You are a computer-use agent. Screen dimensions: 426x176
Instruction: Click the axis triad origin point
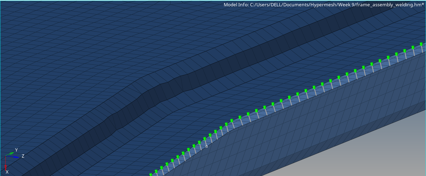5,156
